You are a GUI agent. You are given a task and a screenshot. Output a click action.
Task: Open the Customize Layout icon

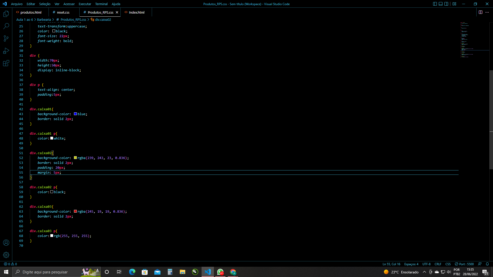coord(454,4)
